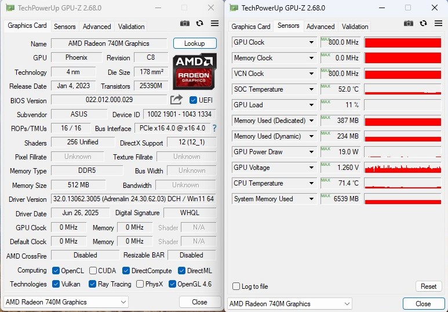Enable the Log to file checkbox
The width and height of the screenshot is (448, 312).
[x=236, y=286]
